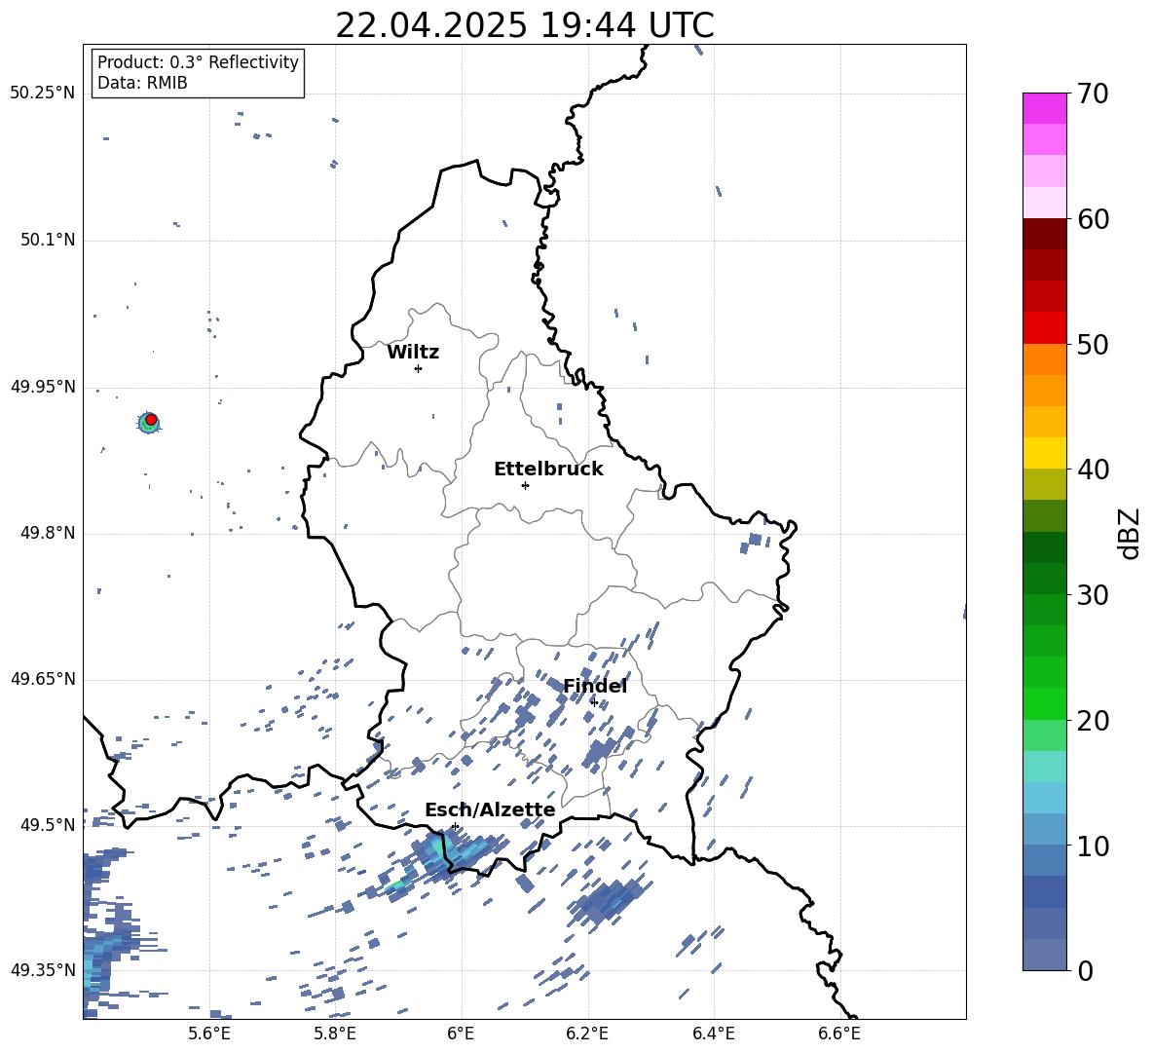Image resolution: width=1153 pixels, height=1053 pixels.
Task: Click the dark maroon colorbar segment below 60
Action: pos(1044,233)
